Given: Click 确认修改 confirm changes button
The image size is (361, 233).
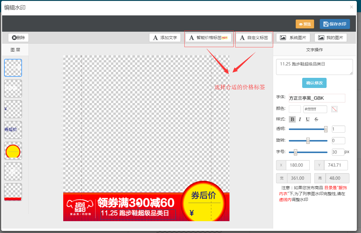Looking at the screenshot, I should [x=314, y=83].
